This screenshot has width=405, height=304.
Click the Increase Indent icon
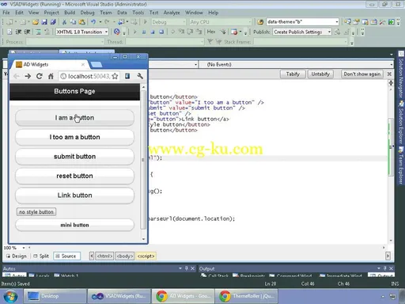tap(27, 32)
